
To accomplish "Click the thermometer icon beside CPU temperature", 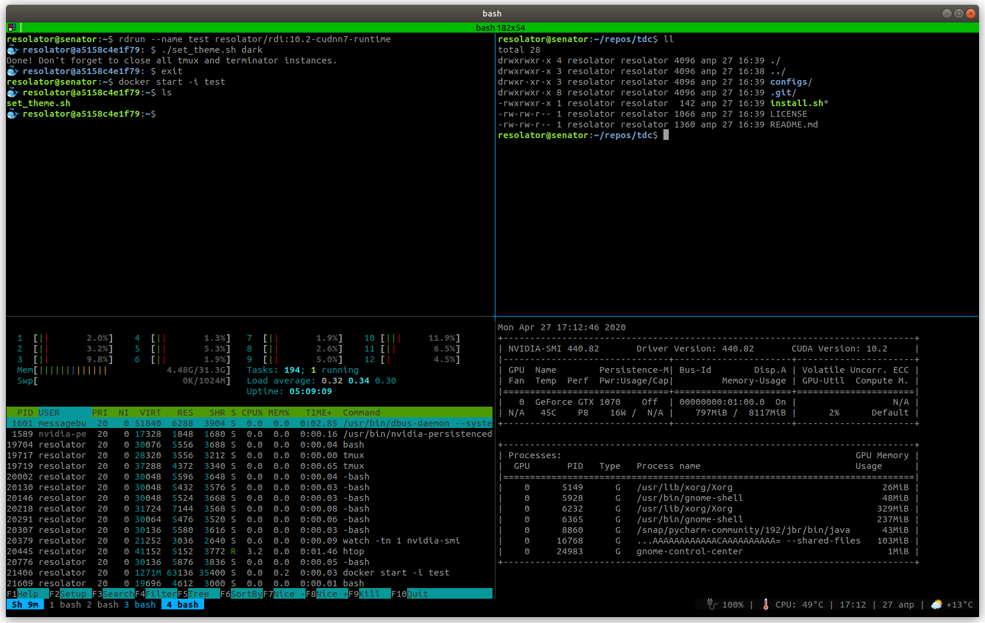I will 765,604.
